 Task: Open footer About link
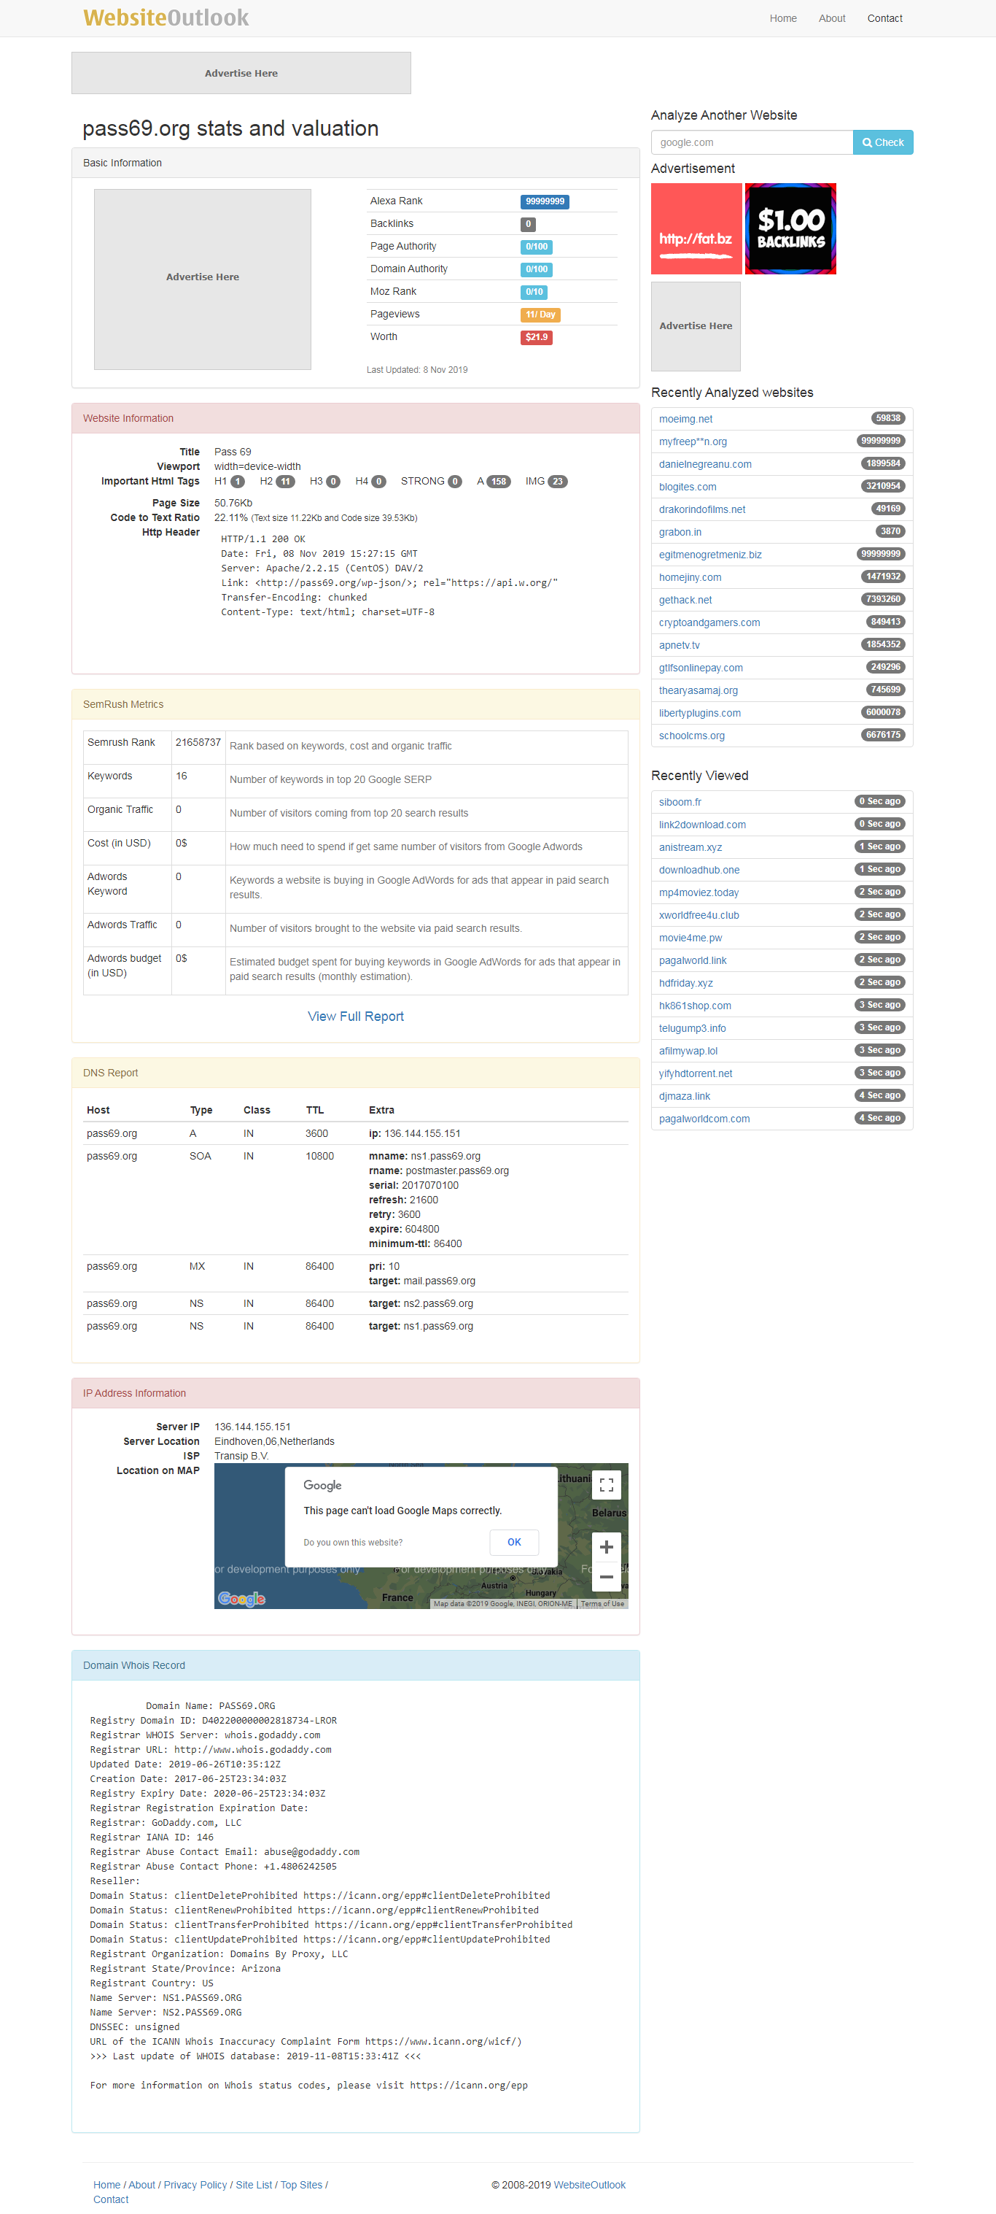point(141,2185)
